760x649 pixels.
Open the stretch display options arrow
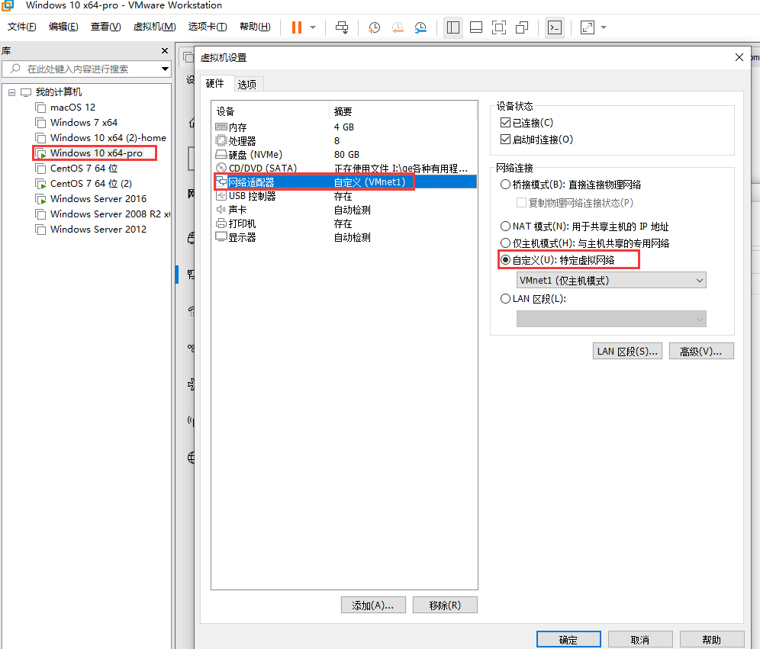pos(604,27)
